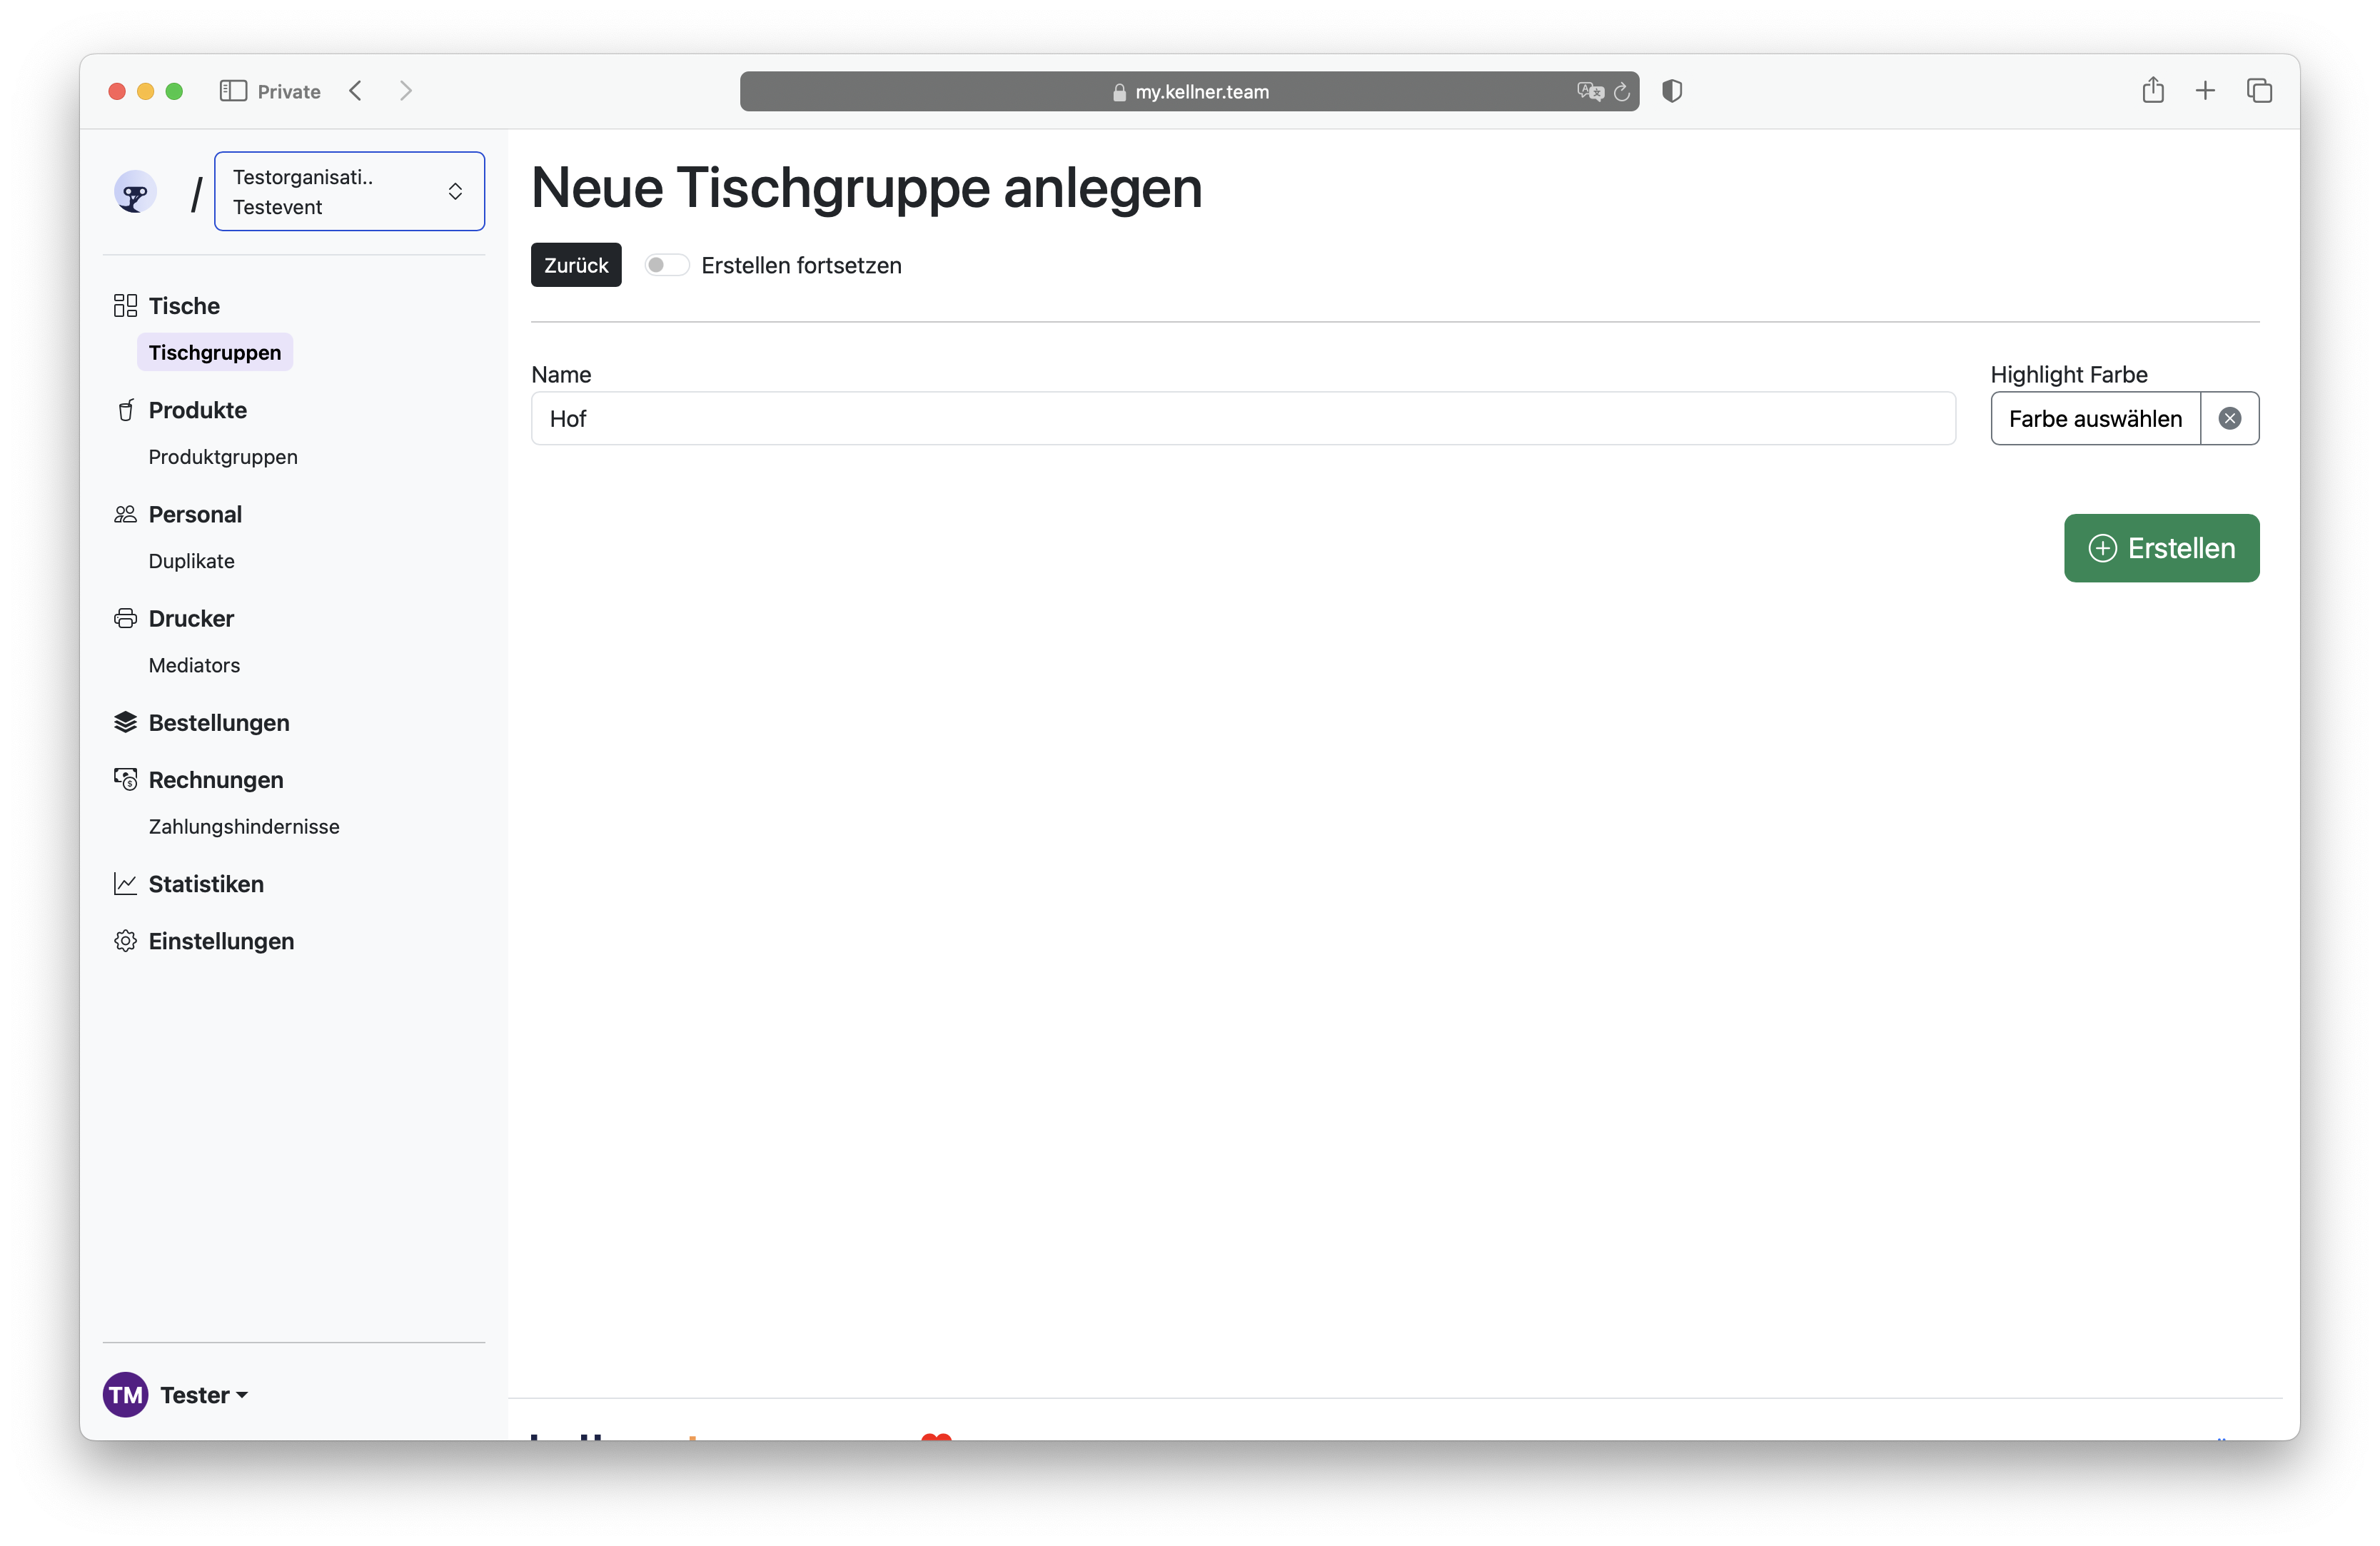The height and width of the screenshot is (1546, 2380).
Task: Open Tische in the sidebar
Action: tap(184, 305)
